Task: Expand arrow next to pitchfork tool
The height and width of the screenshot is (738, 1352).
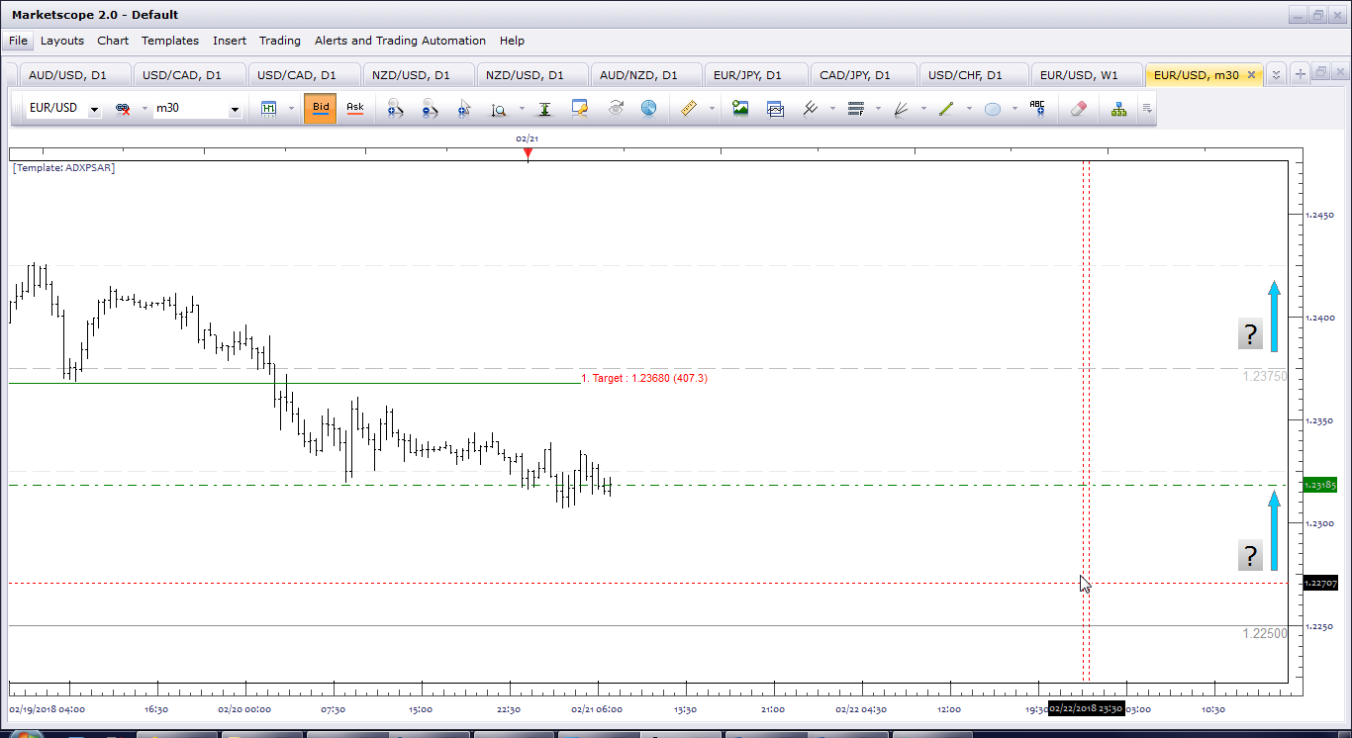Action: tap(832, 109)
